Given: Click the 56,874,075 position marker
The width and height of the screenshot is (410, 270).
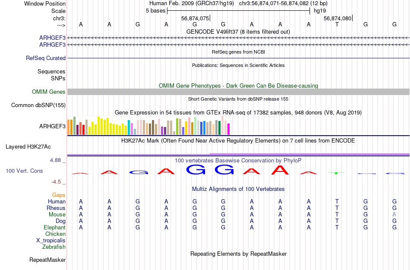Looking at the screenshot, I should click(x=196, y=18).
